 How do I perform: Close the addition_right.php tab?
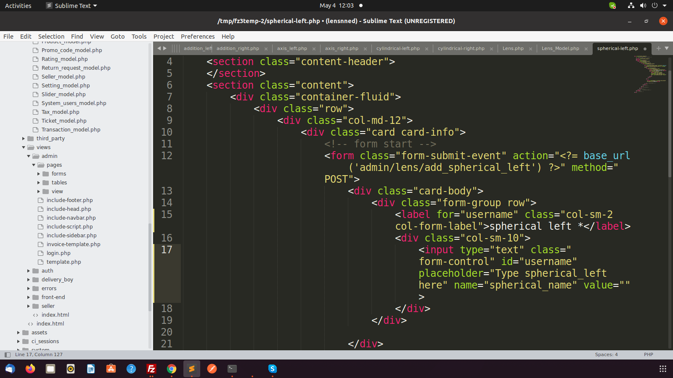pyautogui.click(x=266, y=49)
